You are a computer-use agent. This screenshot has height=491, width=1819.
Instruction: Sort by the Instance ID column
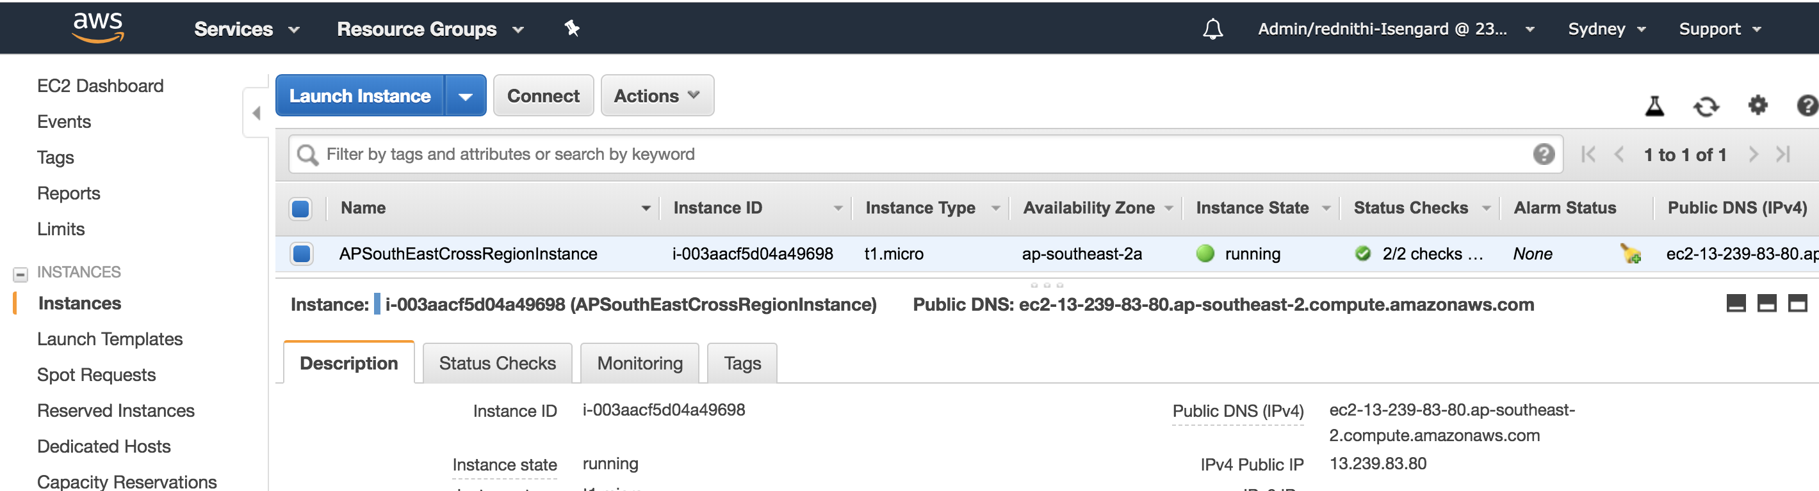click(717, 208)
